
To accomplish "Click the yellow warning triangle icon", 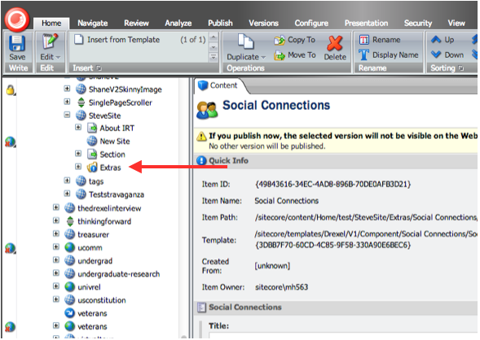I will click(x=201, y=137).
